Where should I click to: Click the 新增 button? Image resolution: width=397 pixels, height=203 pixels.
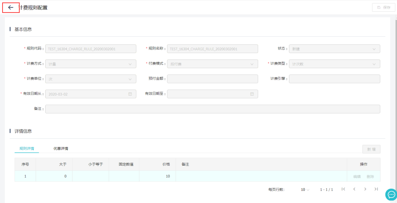click(x=371, y=149)
